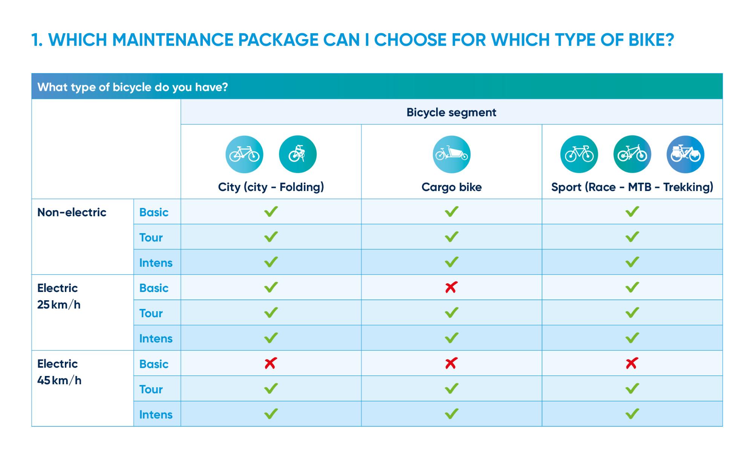Click the folding bike icon

point(297,154)
